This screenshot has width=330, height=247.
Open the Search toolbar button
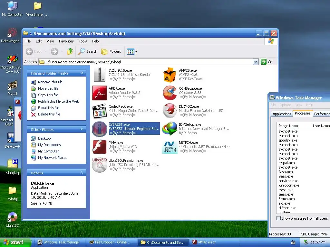(88, 51)
